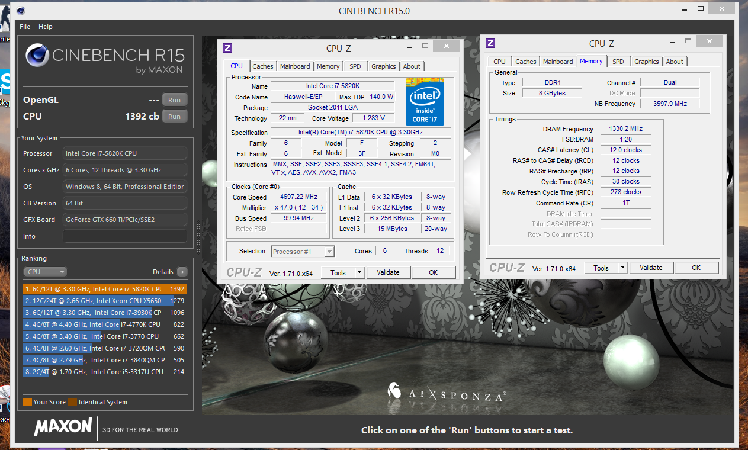Select ranking row Intel Xeon CPU X5650
The width and height of the screenshot is (748, 450).
(105, 301)
